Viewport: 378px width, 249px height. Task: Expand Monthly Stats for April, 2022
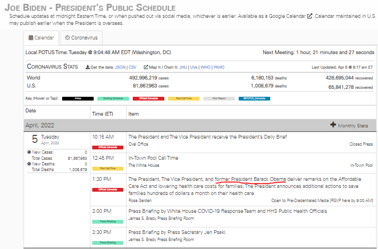click(x=349, y=125)
